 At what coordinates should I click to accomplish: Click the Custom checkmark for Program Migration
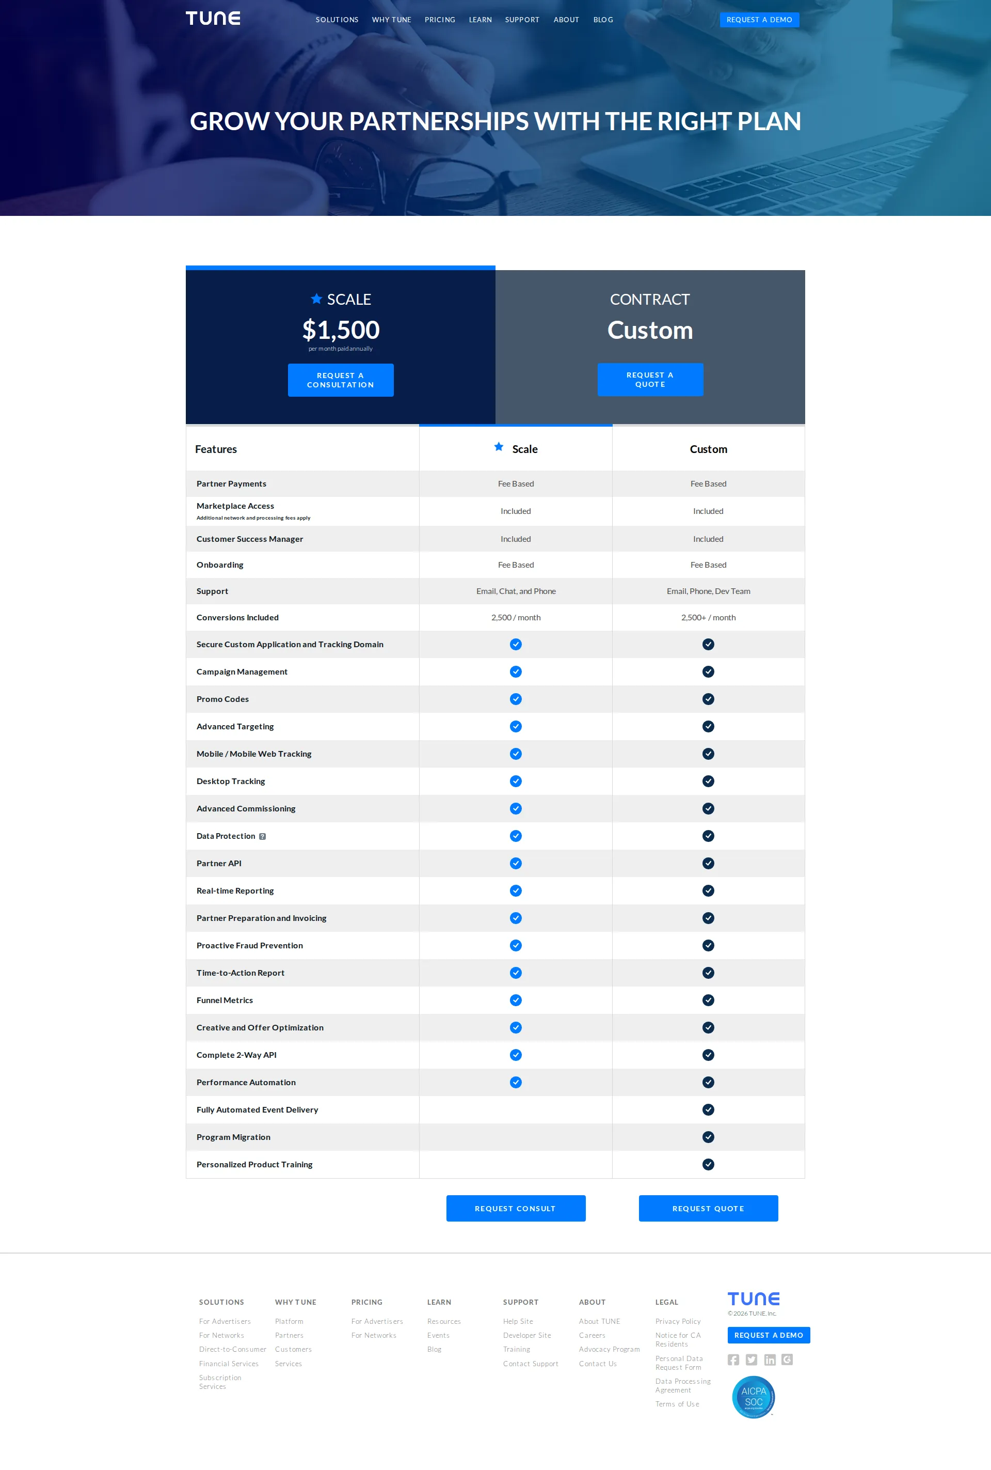[x=708, y=1137]
